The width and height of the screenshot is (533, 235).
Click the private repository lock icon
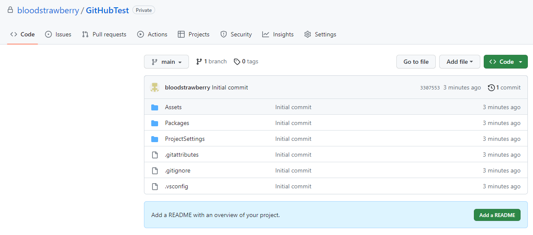click(10, 10)
